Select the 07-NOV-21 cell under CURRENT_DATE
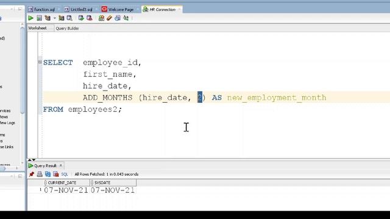This screenshot has height=219, width=390. [66, 190]
